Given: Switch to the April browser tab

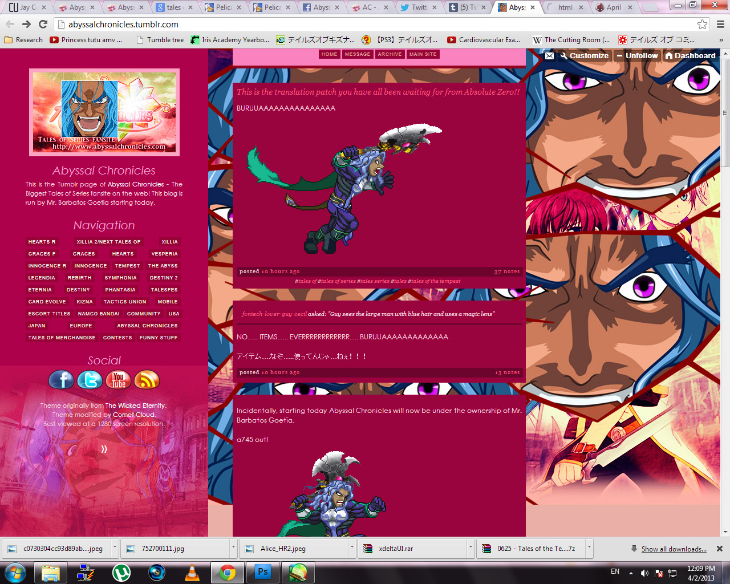Looking at the screenshot, I should click(x=614, y=7).
